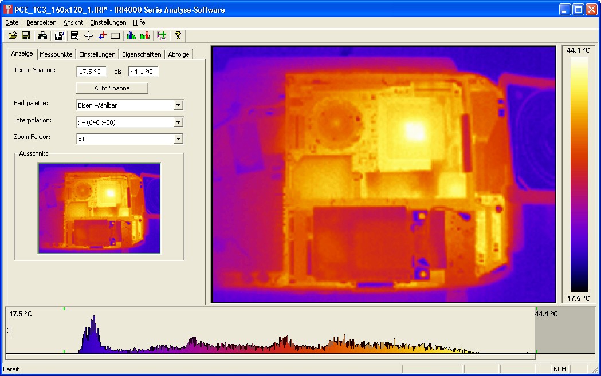Open the Einstellungen menu
Image resolution: width=601 pixels, height=376 pixels.
[x=108, y=22]
